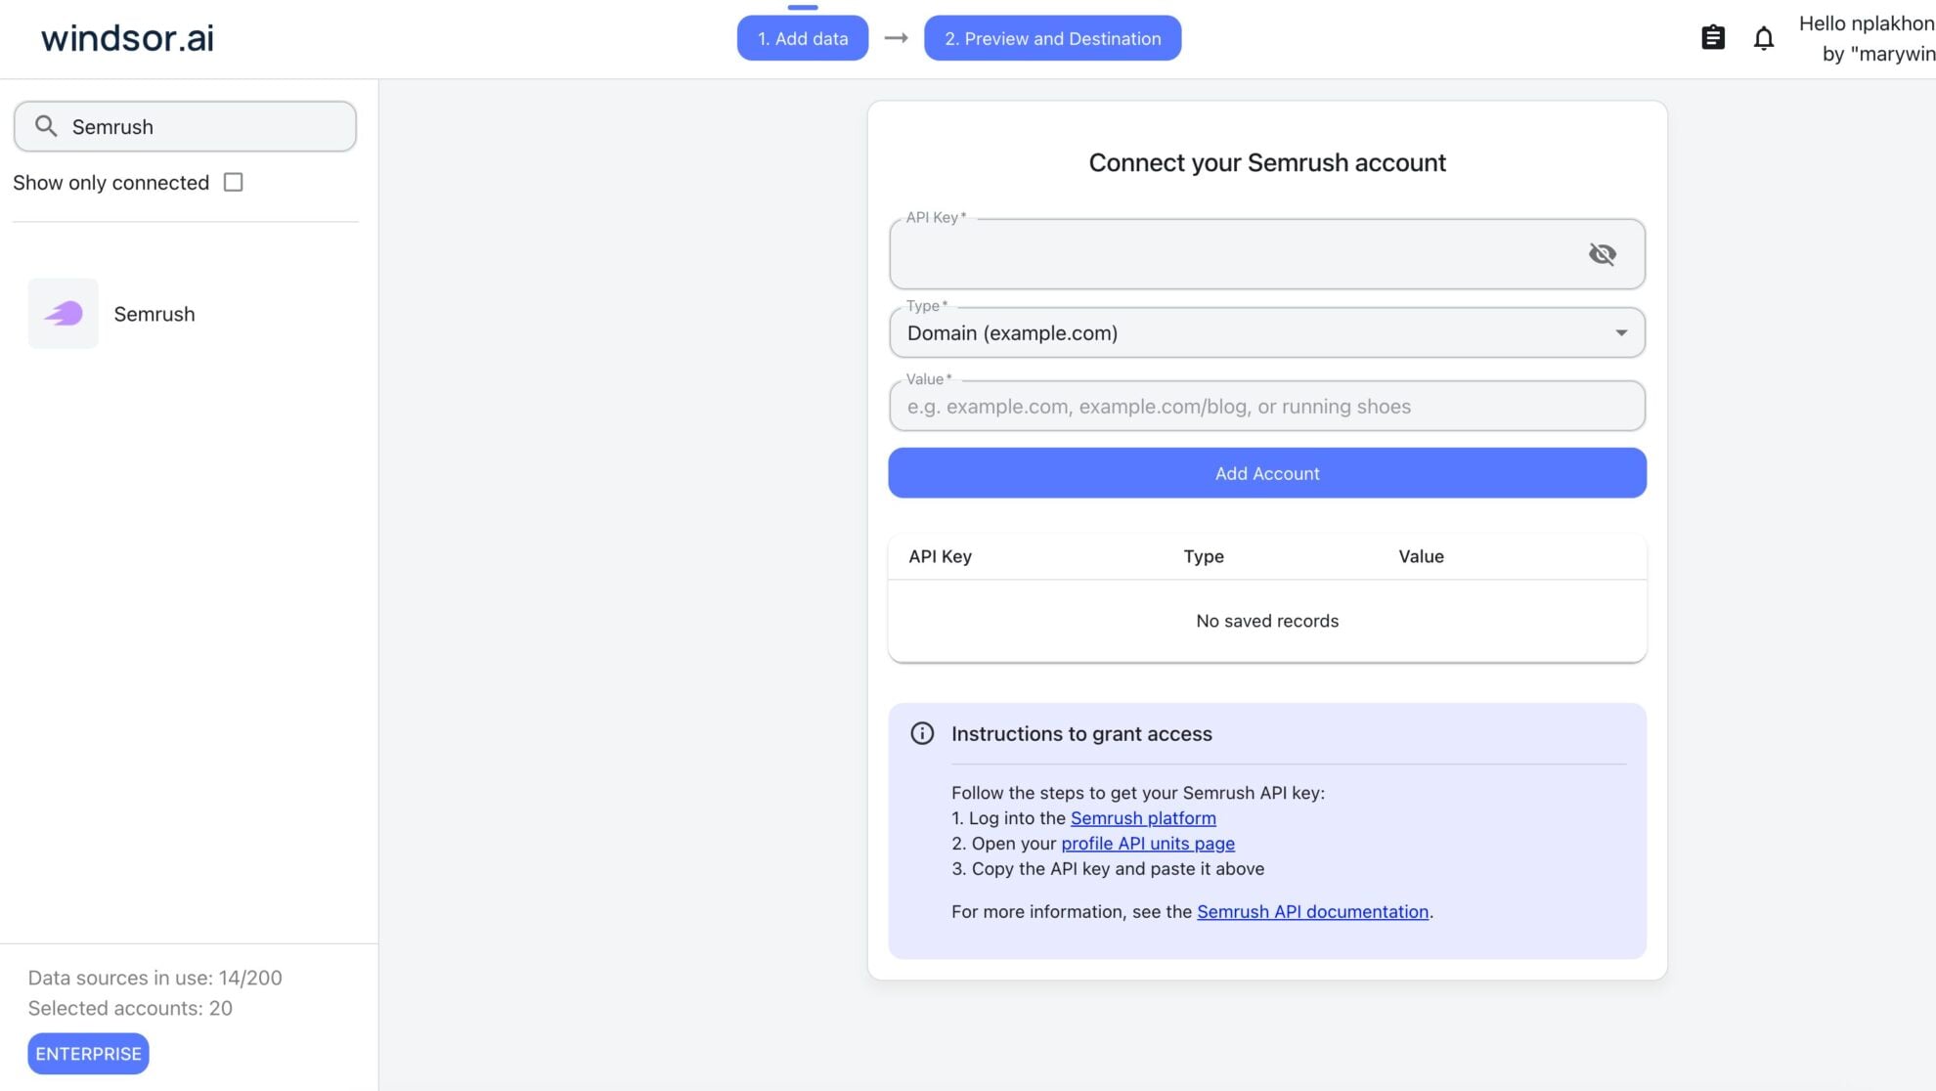1936x1091 pixels.
Task: Click the Semrush connector logo
Action: pos(64,313)
